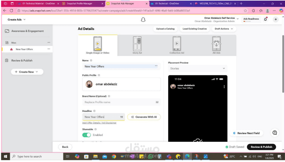Open the help question mark button
This screenshot has height=162, width=285.
coord(275,133)
